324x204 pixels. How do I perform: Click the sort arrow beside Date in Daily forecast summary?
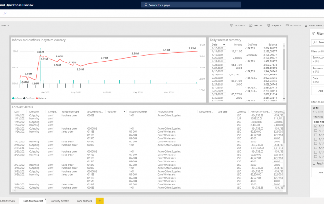pyautogui.click(x=224, y=44)
